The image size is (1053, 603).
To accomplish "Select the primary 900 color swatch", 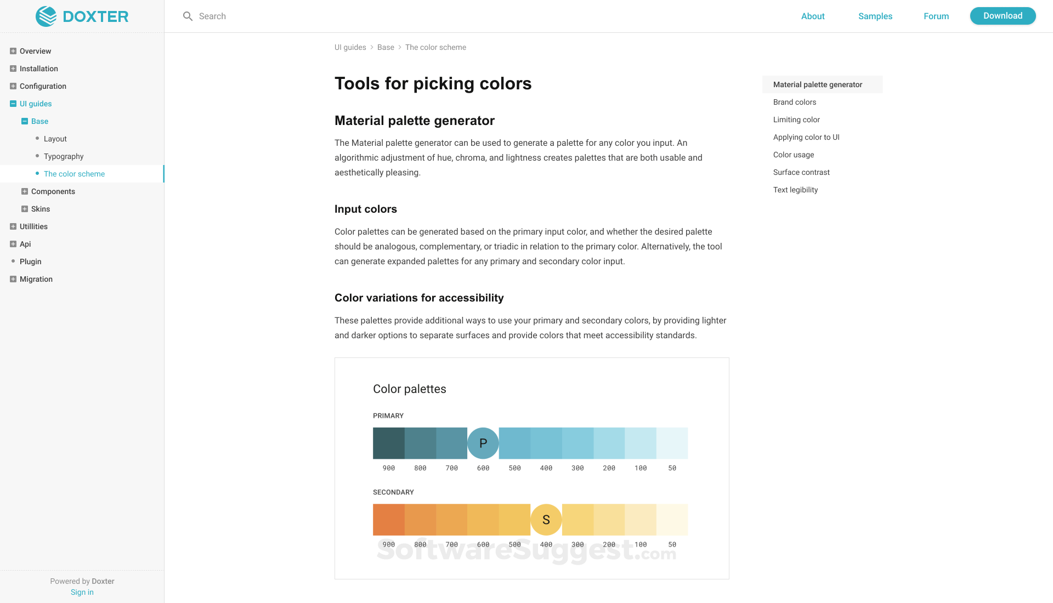I will coord(388,443).
